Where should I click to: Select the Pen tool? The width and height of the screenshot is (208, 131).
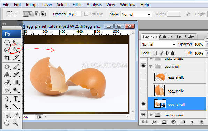[x=7, y=99]
